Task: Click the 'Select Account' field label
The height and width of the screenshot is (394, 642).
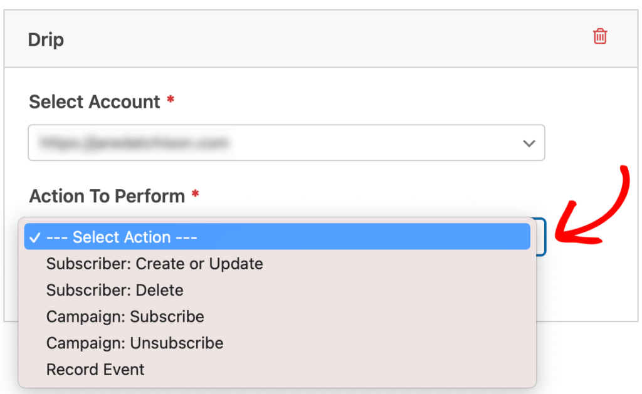Action: tap(95, 101)
